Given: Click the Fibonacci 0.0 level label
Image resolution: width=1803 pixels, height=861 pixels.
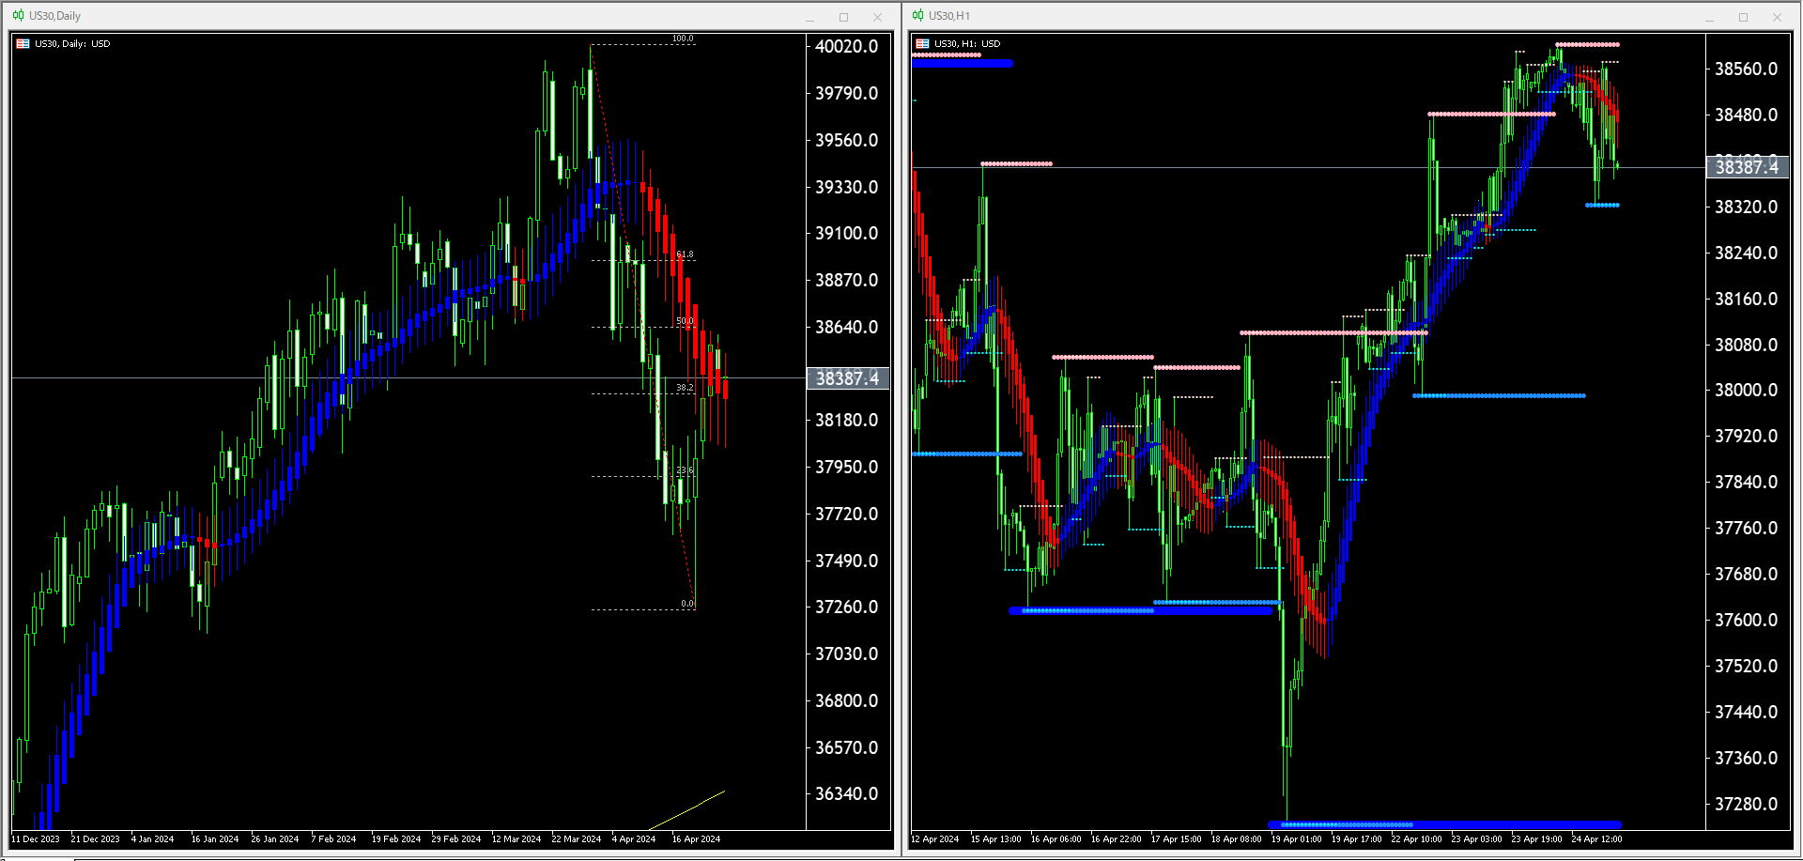Looking at the screenshot, I should coord(688,604).
